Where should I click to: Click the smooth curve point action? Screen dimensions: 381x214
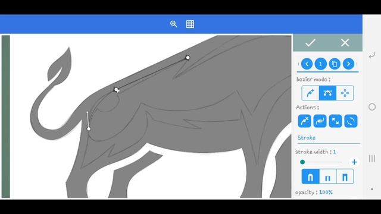coord(320,121)
